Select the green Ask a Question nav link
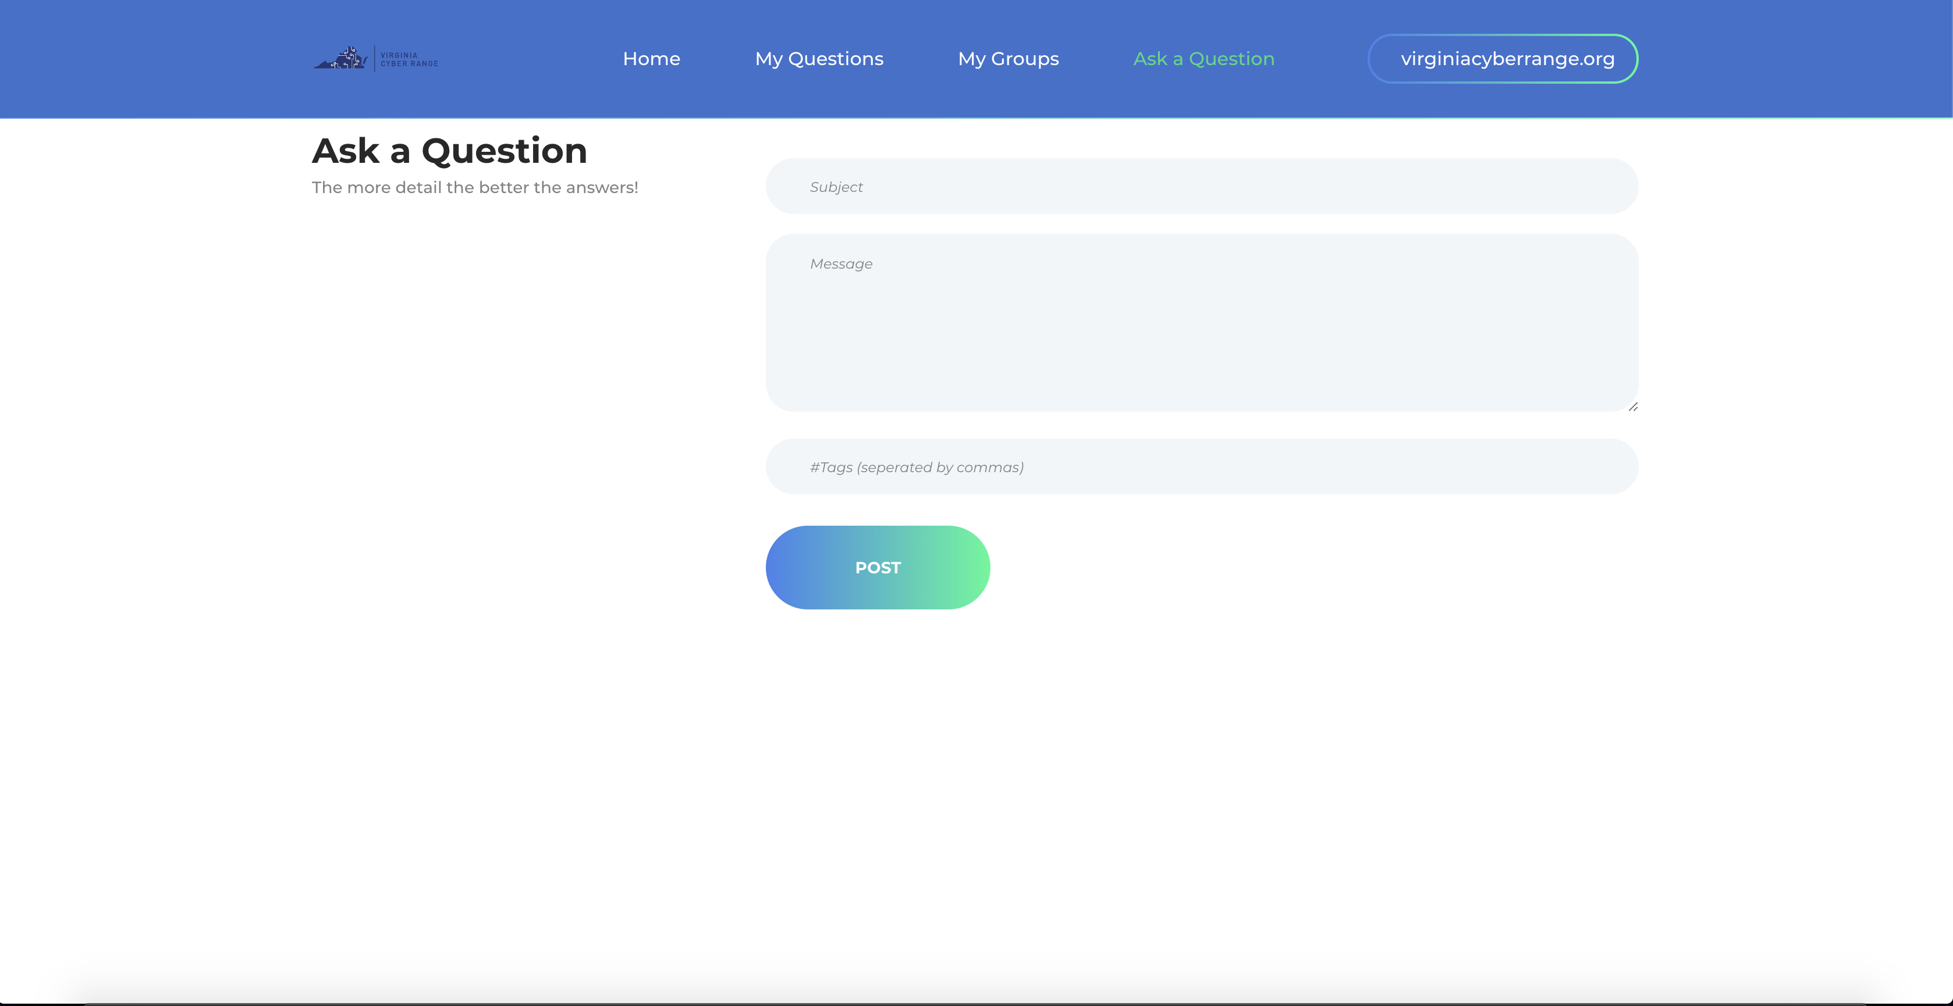 pyautogui.click(x=1203, y=59)
